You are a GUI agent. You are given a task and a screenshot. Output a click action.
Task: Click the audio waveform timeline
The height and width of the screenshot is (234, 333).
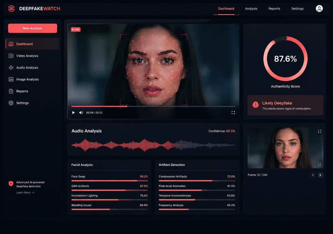tap(153, 145)
